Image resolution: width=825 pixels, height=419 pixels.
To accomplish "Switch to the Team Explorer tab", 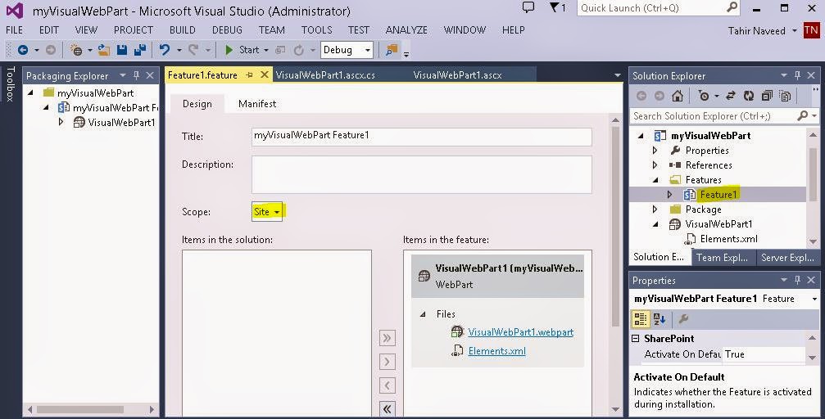I will [722, 258].
